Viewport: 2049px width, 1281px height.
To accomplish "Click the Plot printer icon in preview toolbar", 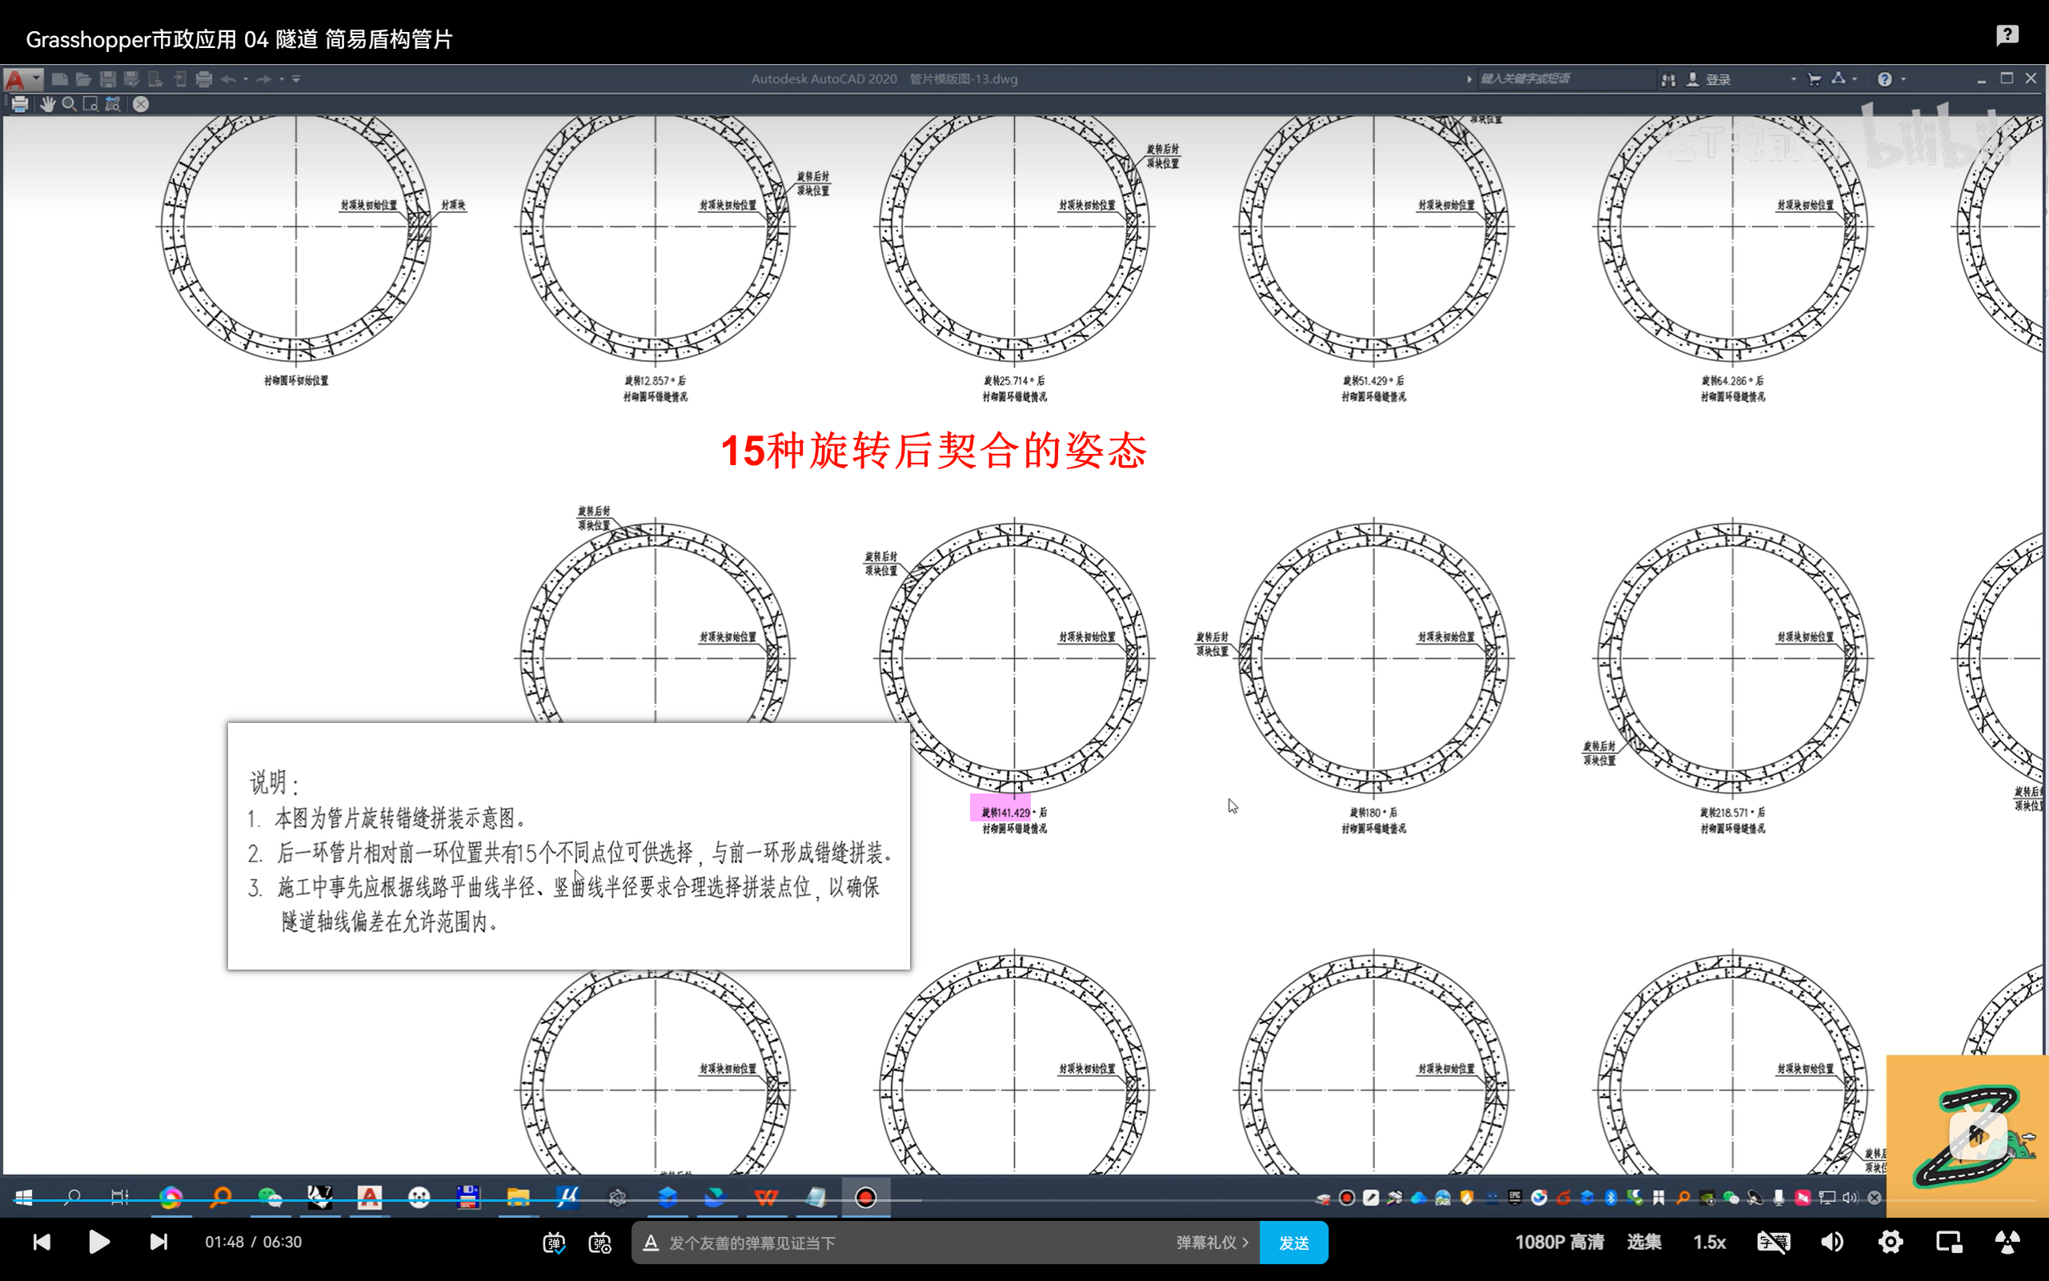I will pyautogui.click(x=19, y=104).
